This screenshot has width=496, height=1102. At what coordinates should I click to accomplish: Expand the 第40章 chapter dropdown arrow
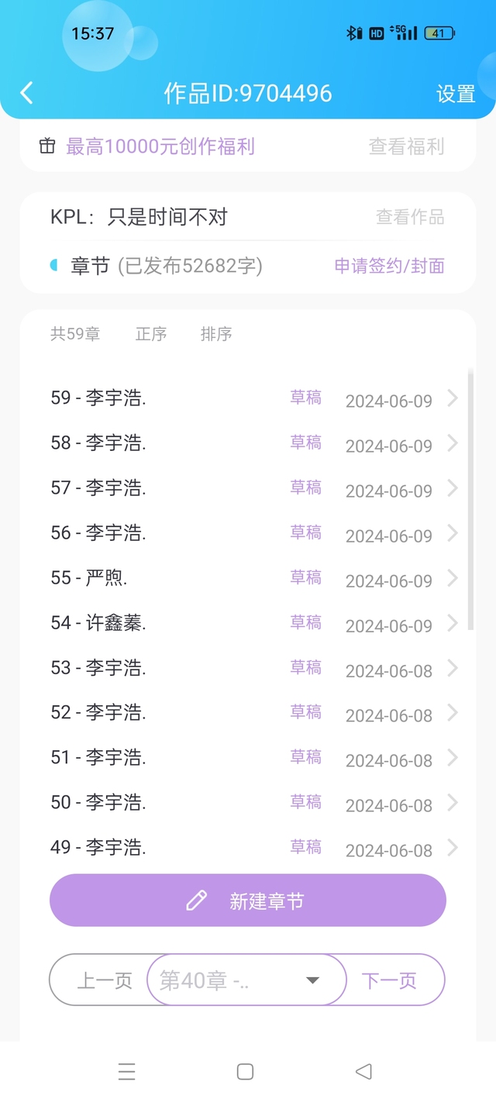[312, 980]
